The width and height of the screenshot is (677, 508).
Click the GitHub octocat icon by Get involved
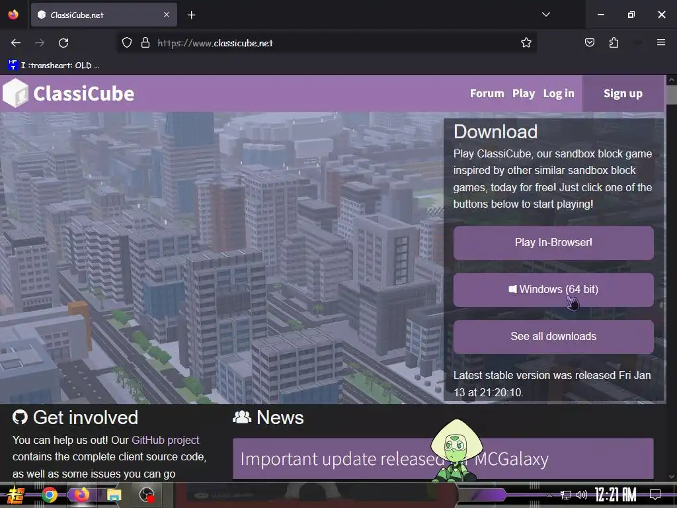pyautogui.click(x=20, y=417)
